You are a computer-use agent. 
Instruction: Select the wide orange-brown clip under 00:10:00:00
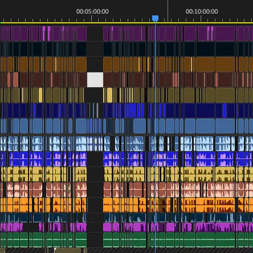[205, 64]
